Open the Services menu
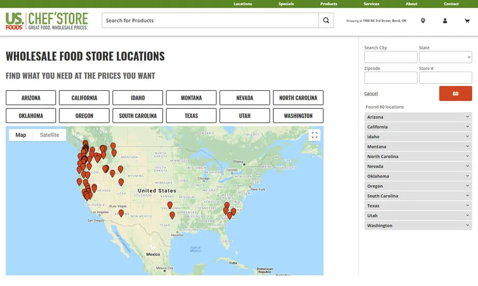Image resolution: width=478 pixels, height=286 pixels. [x=371, y=4]
